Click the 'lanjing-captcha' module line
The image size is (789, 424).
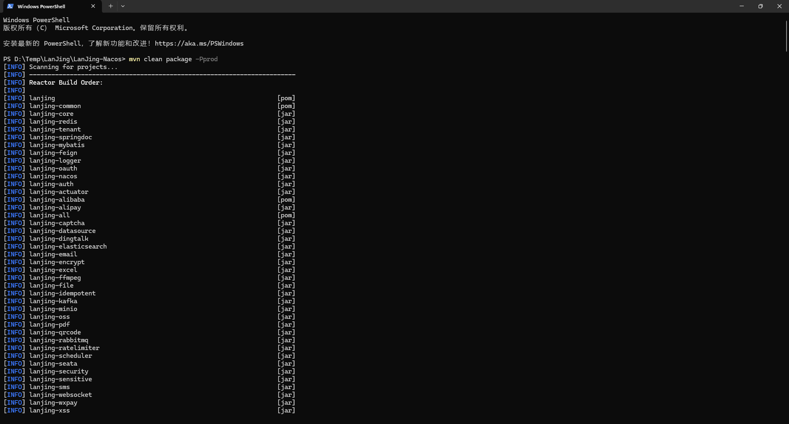click(57, 223)
